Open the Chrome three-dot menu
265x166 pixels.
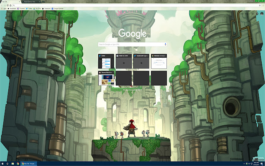coord(263,5)
